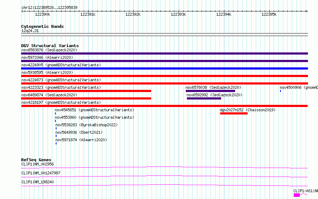The image size is (318, 199).
Task: Click the magenta CLIP1-AS1 exon block
Action: click(x=297, y=195)
